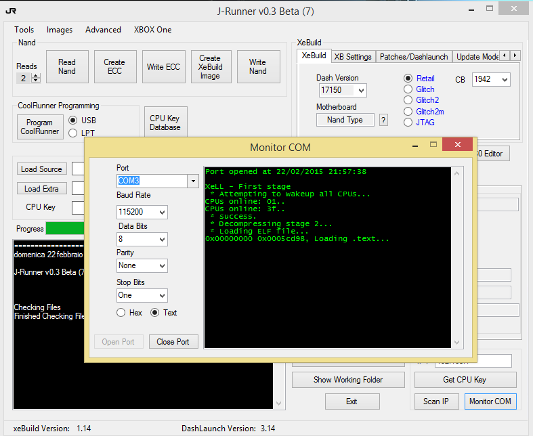
Task: Click the Load Extra button
Action: [x=41, y=189]
